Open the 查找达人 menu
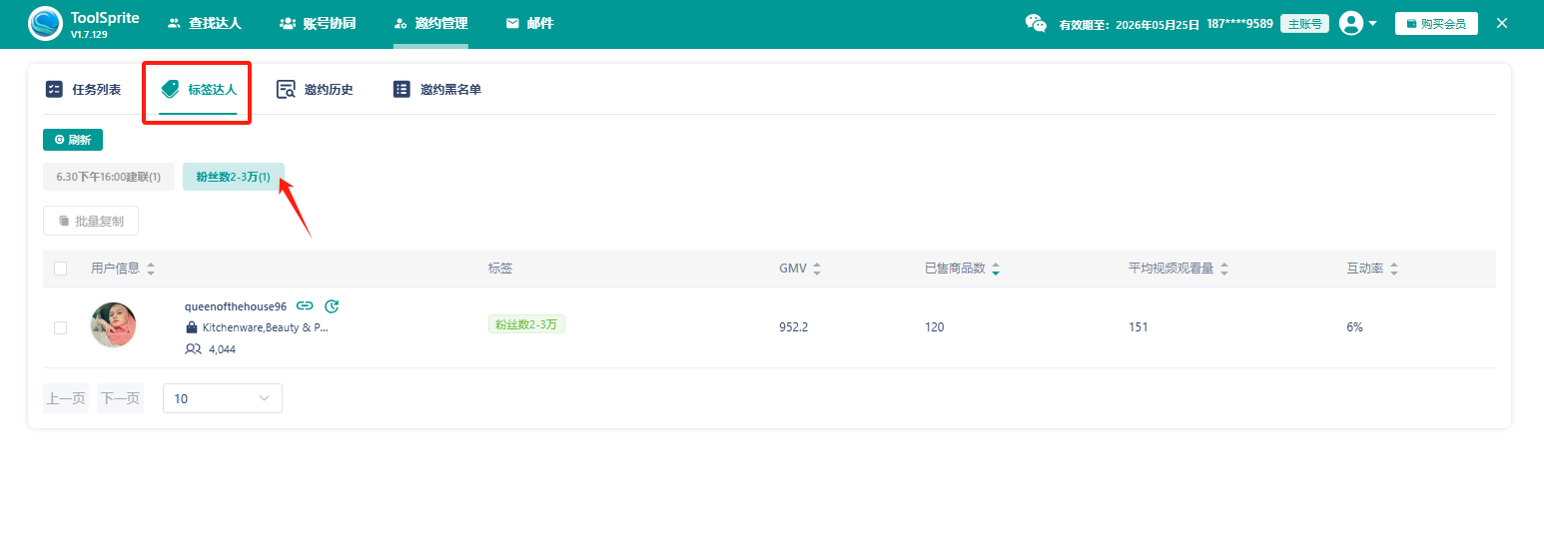Viewport: 1544px width, 554px height. click(205, 23)
